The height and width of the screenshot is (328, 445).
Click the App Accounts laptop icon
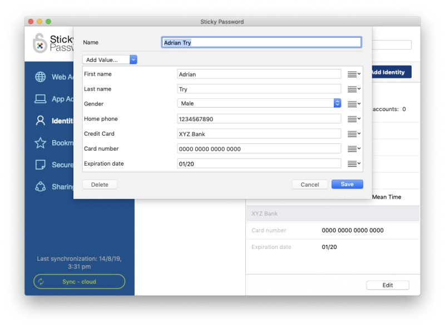40,99
